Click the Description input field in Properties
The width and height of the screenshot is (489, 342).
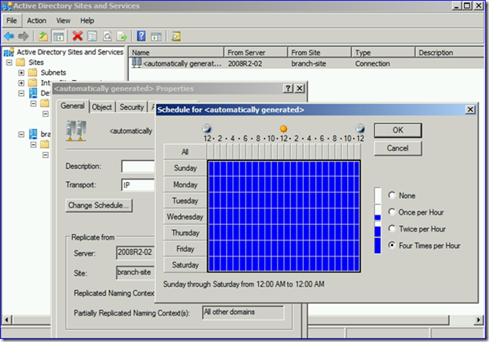[x=138, y=167]
